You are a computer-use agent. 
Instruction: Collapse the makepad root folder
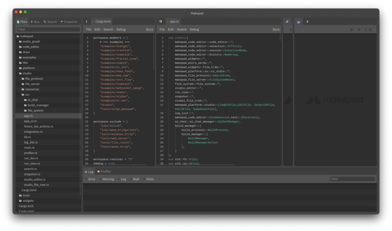tap(48, 36)
